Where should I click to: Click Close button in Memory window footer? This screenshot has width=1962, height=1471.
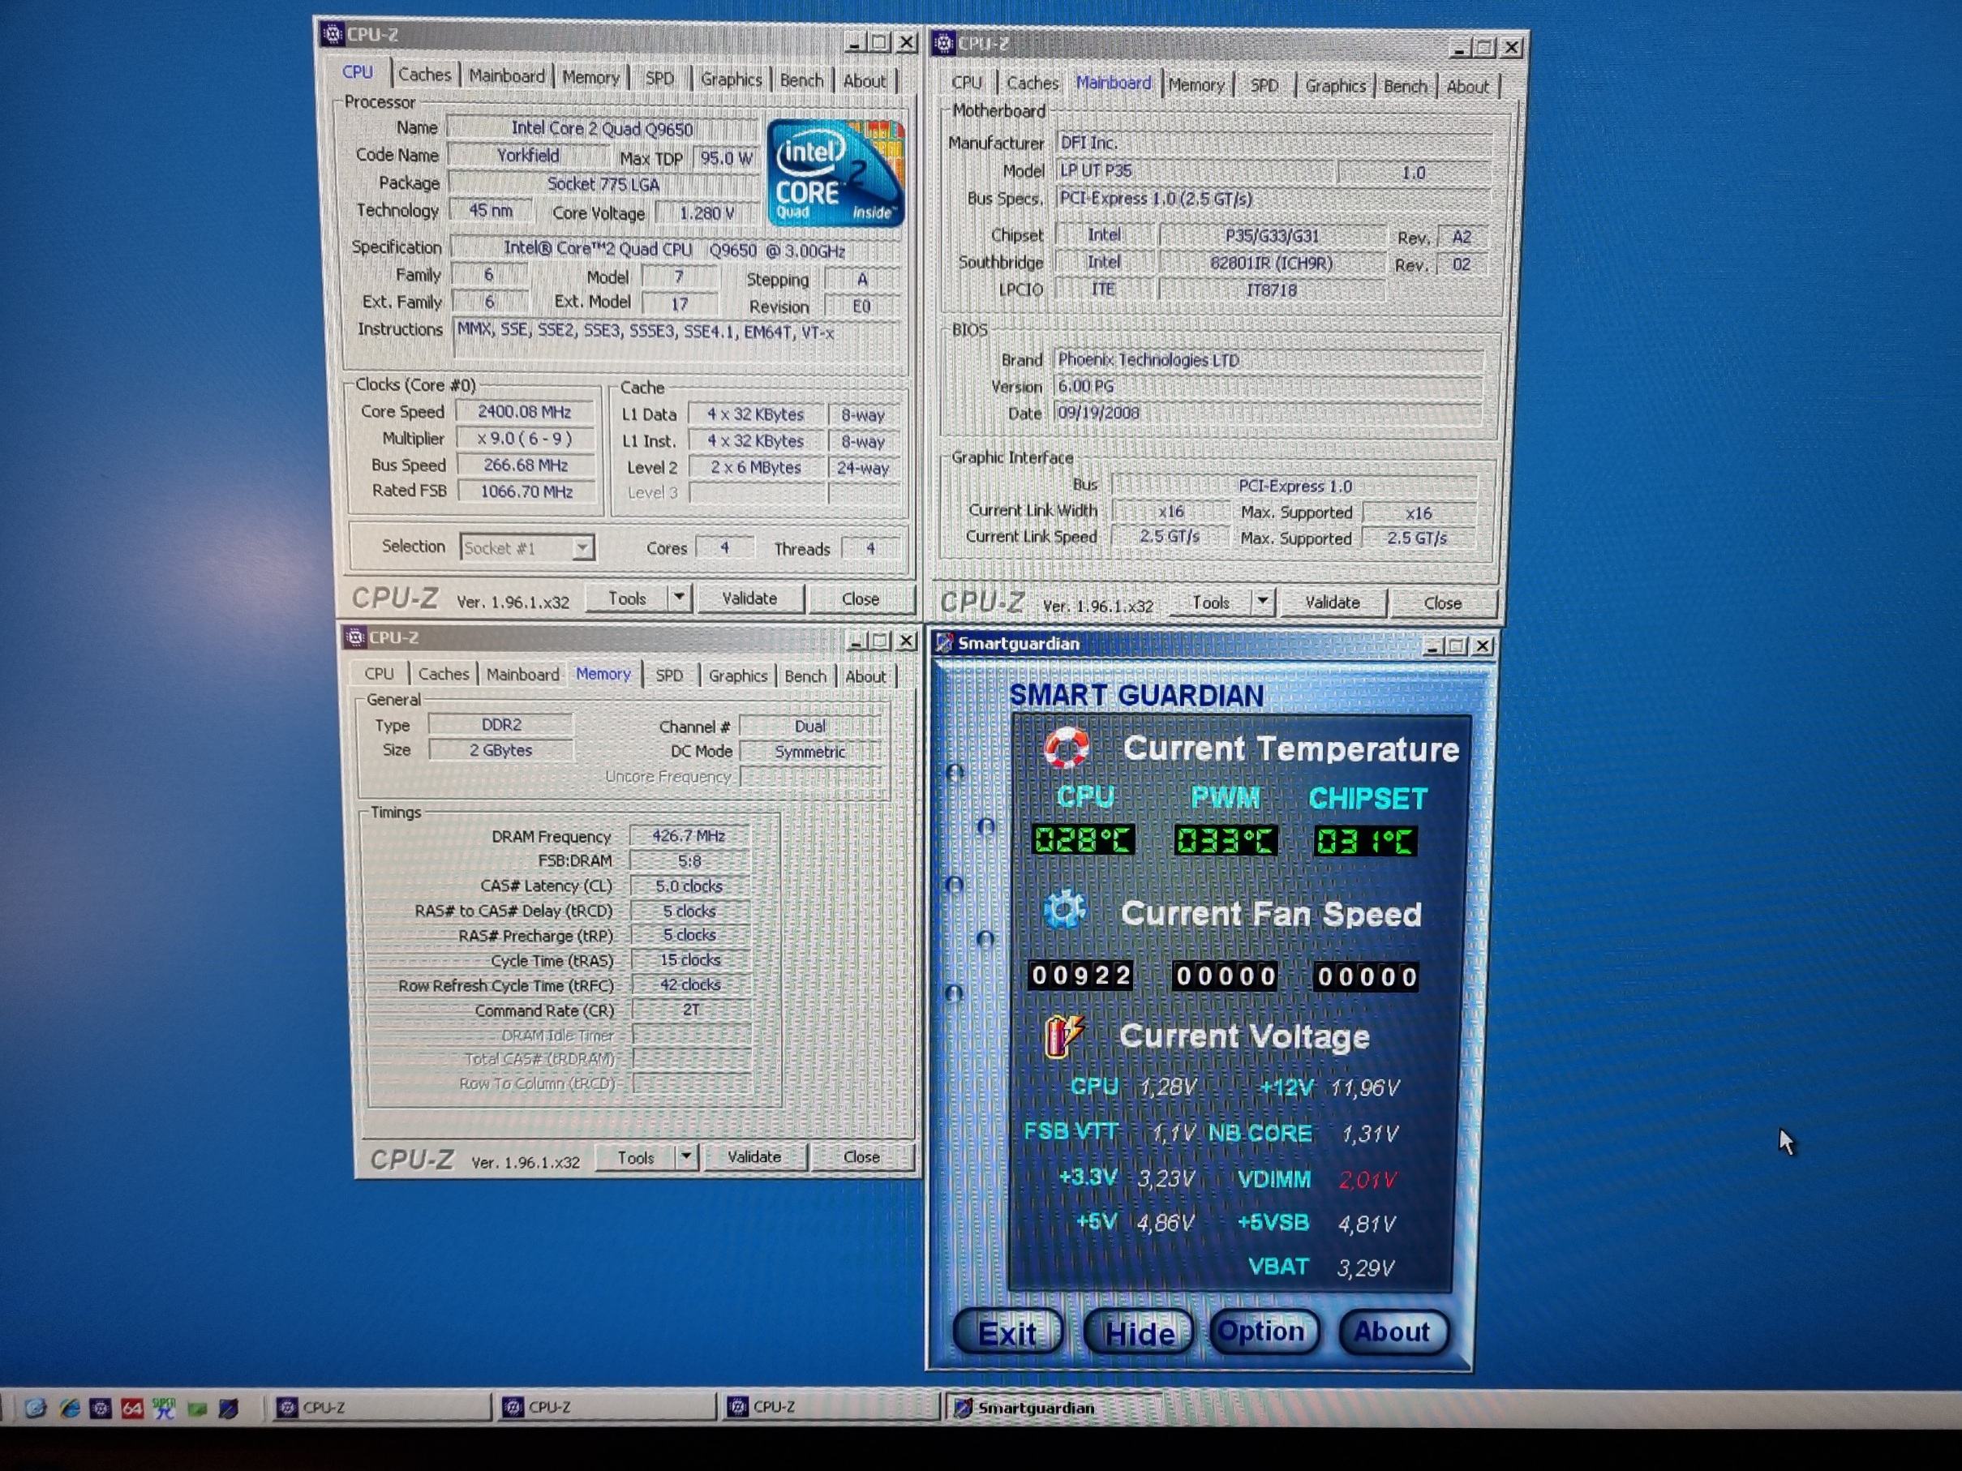coord(861,1156)
